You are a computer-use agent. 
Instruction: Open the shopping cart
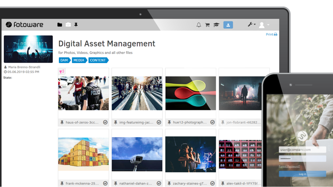[x=207, y=25]
